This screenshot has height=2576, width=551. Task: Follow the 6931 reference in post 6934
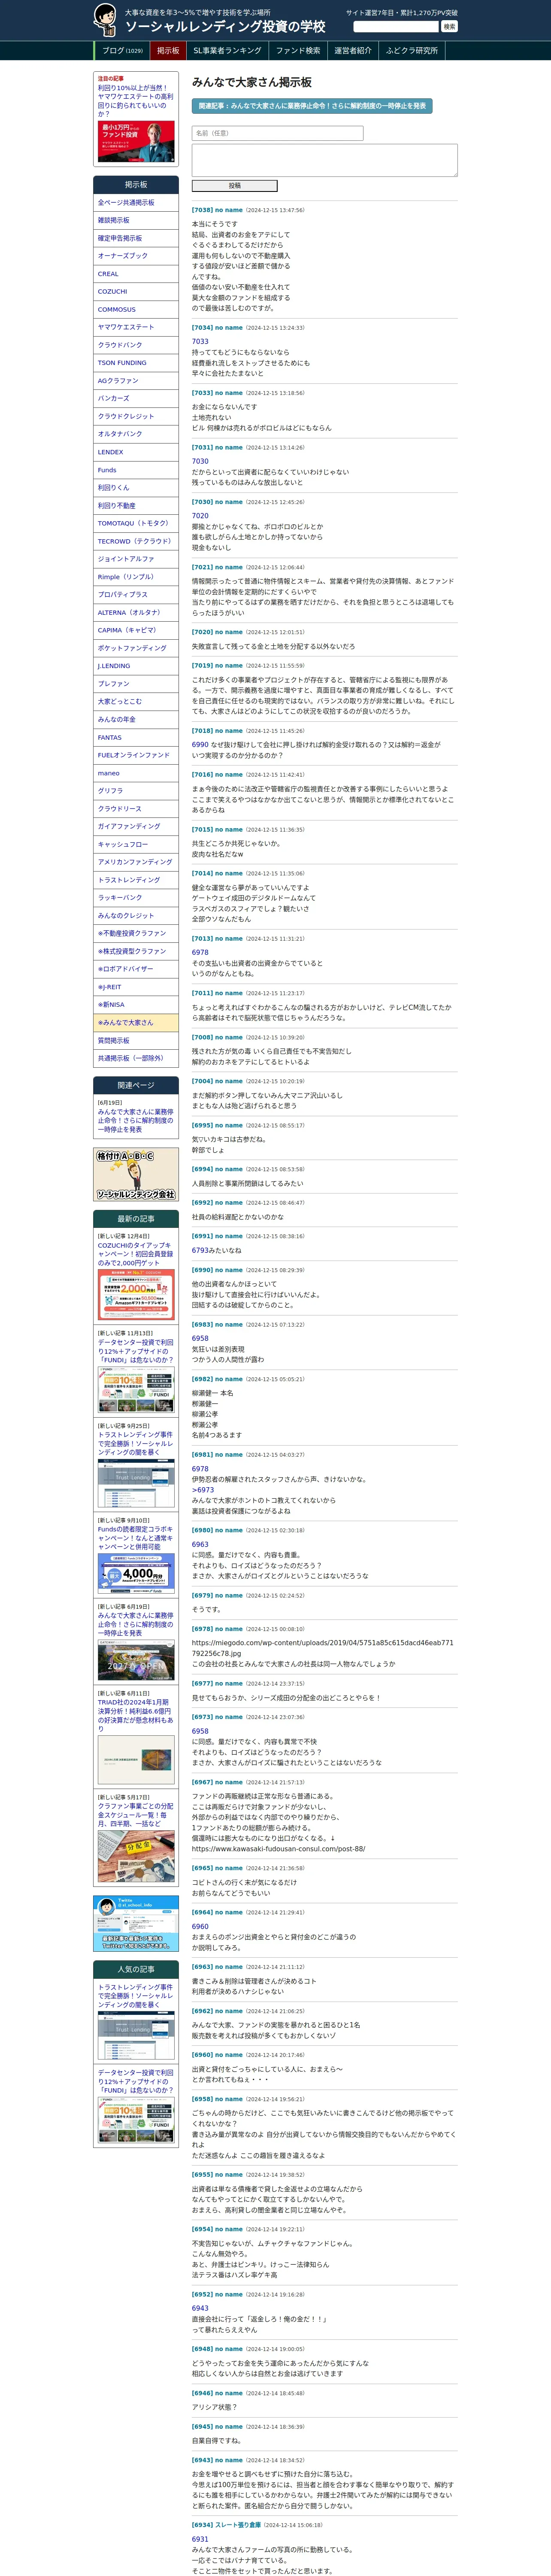(200, 2539)
